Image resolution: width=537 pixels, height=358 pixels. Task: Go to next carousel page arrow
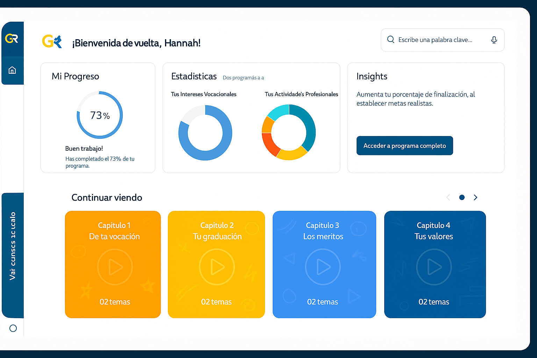click(475, 198)
